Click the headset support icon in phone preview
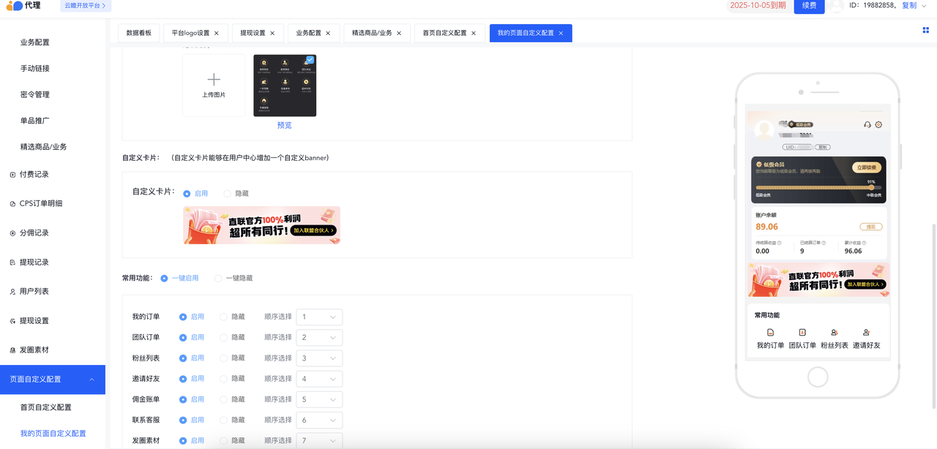This screenshot has height=449, width=937. (867, 125)
